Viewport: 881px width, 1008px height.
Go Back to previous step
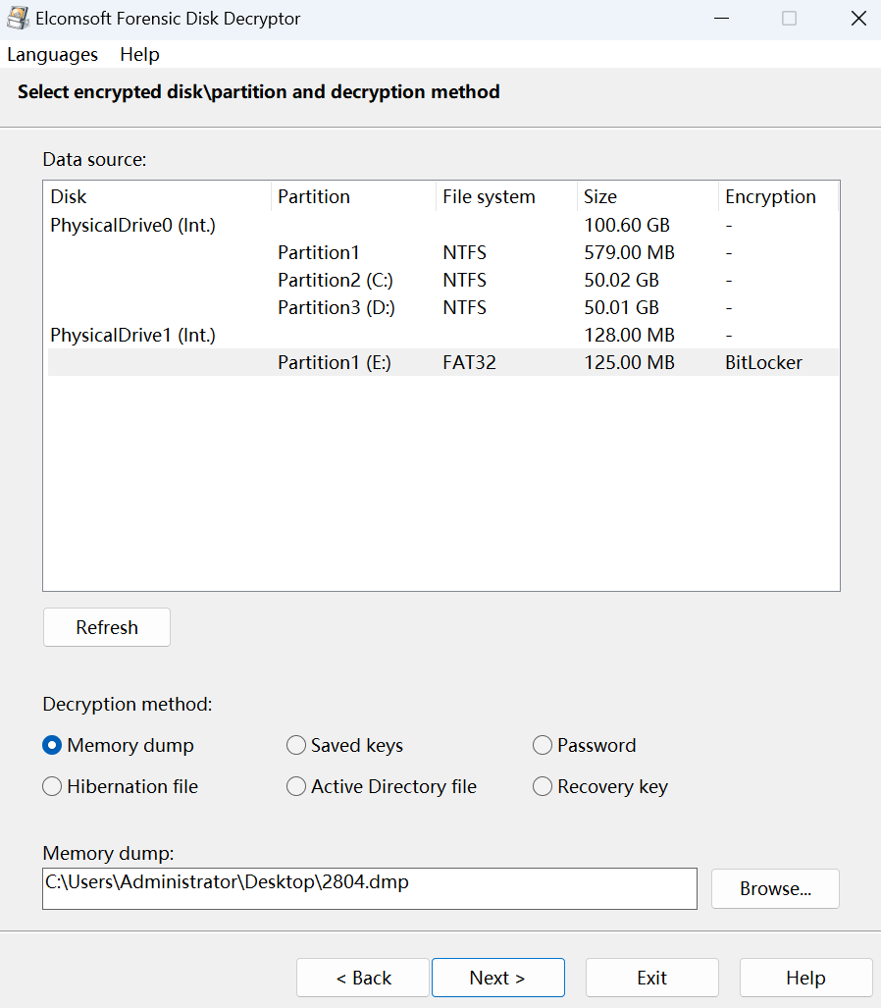[x=363, y=978]
